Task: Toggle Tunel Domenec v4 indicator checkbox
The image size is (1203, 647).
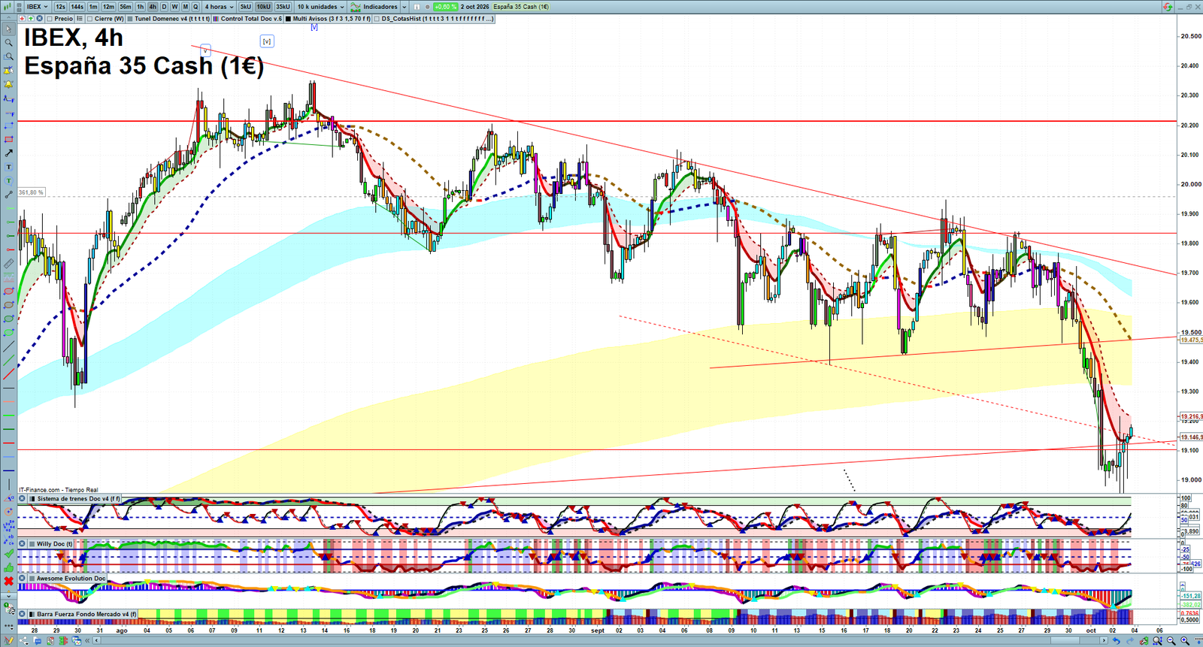Action: point(130,18)
